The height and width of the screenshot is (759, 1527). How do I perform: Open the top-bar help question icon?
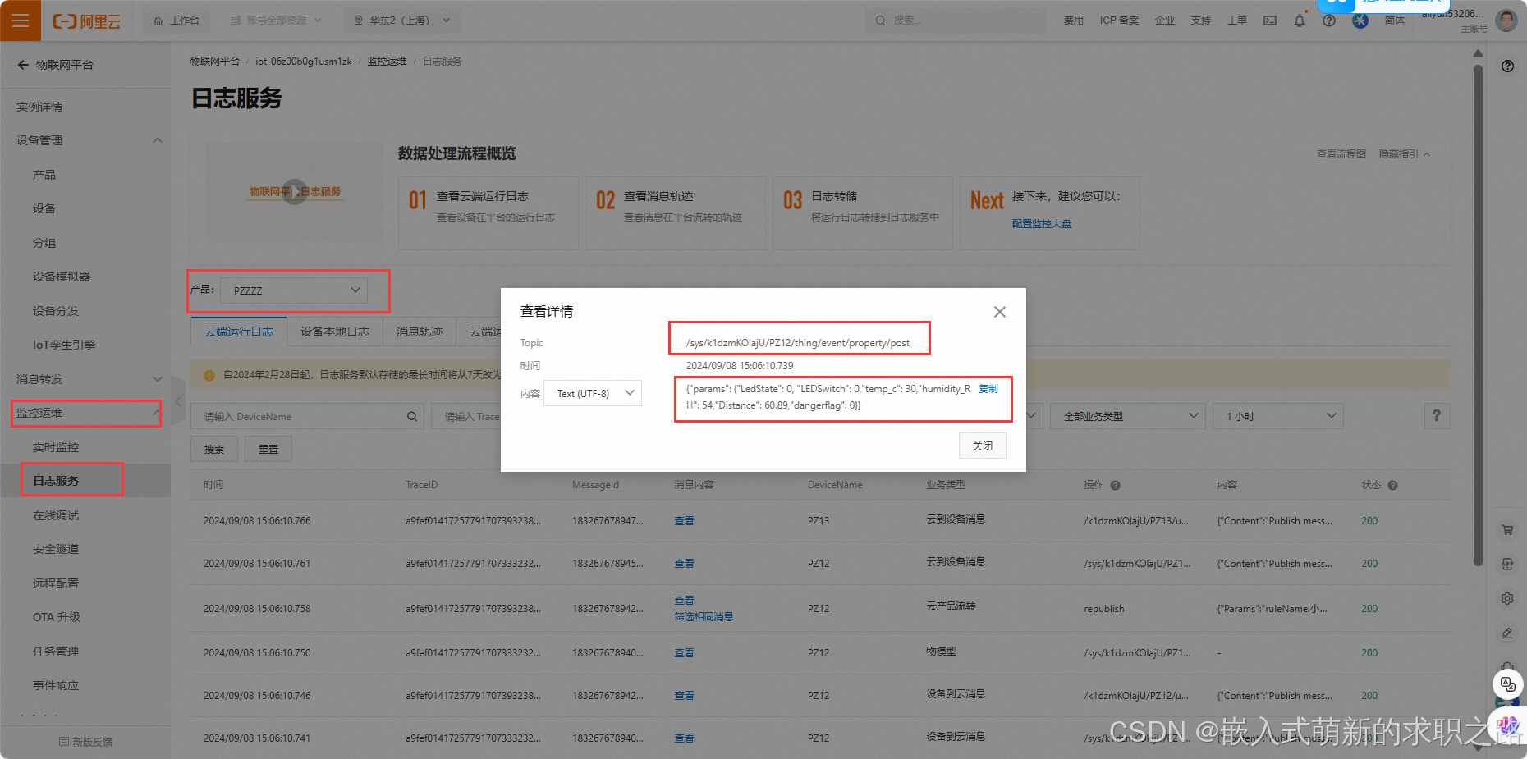click(1329, 21)
